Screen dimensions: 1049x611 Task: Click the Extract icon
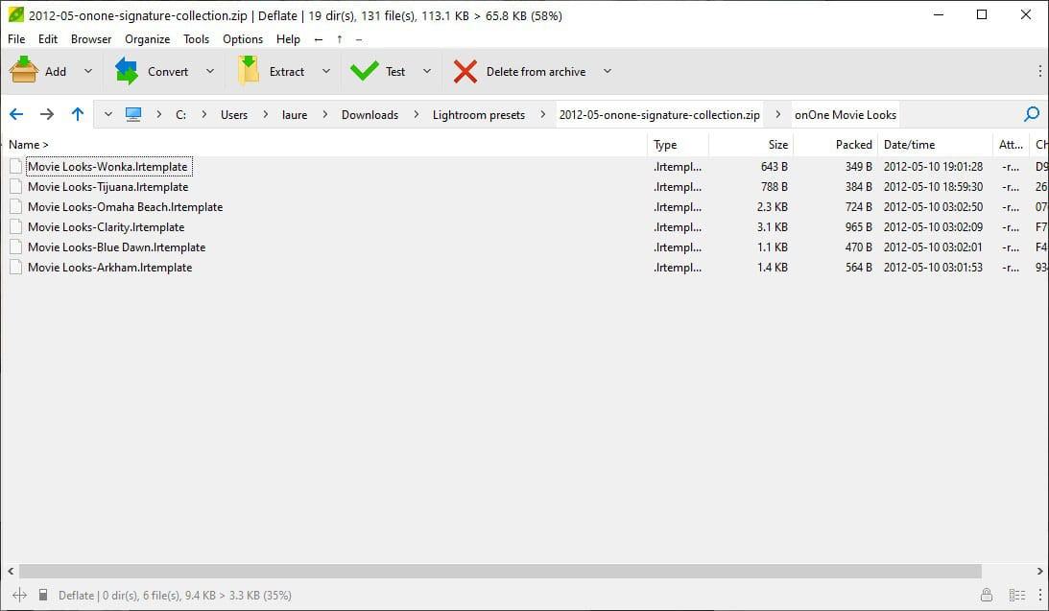click(249, 71)
